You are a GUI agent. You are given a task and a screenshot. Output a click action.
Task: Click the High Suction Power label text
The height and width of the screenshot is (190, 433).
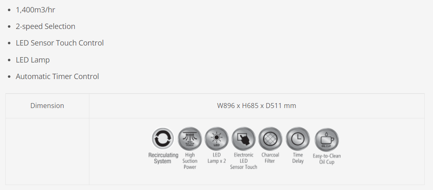click(x=190, y=161)
